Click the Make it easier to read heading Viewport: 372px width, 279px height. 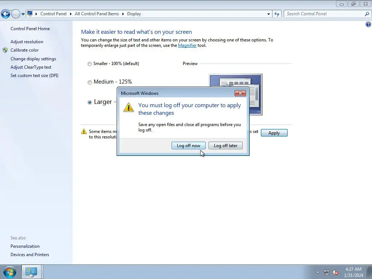(x=137, y=32)
